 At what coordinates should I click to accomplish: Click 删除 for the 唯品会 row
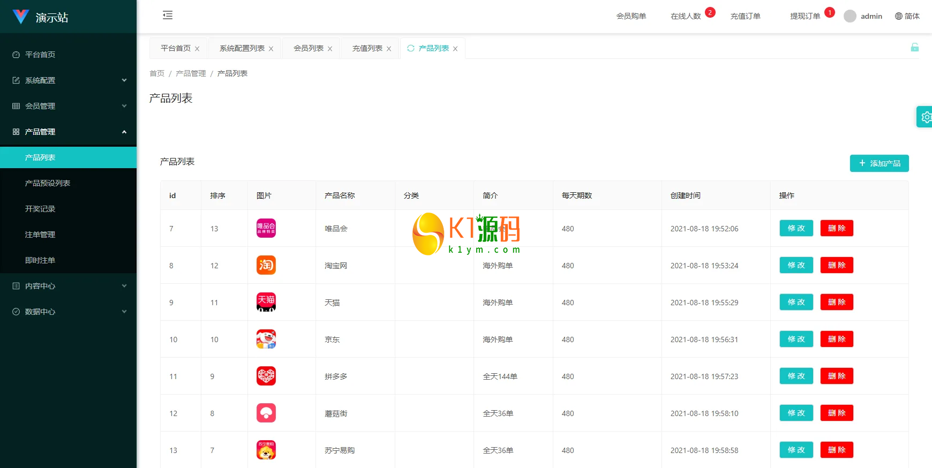pos(837,228)
